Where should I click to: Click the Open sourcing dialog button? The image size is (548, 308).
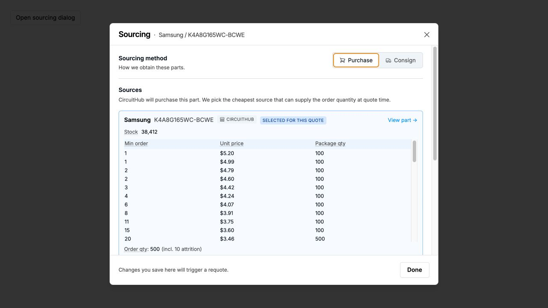pos(45,18)
